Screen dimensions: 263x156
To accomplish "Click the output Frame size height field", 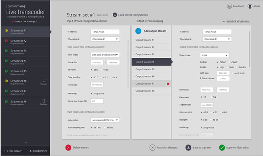I will click(x=223, y=89).
